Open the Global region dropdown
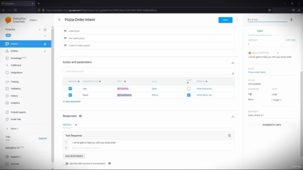Viewport: 303px width, 170px height. (34, 20)
